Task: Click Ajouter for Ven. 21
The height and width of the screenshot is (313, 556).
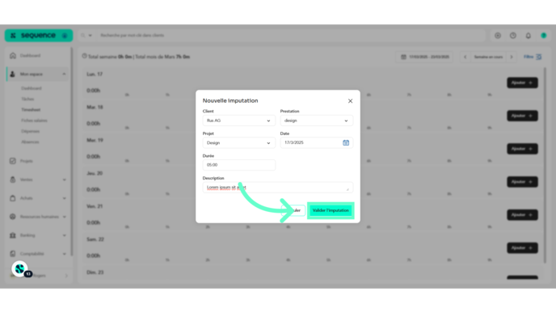Action: 522,214
